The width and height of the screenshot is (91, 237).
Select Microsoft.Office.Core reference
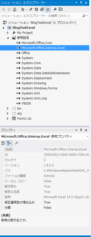click(x=37, y=43)
